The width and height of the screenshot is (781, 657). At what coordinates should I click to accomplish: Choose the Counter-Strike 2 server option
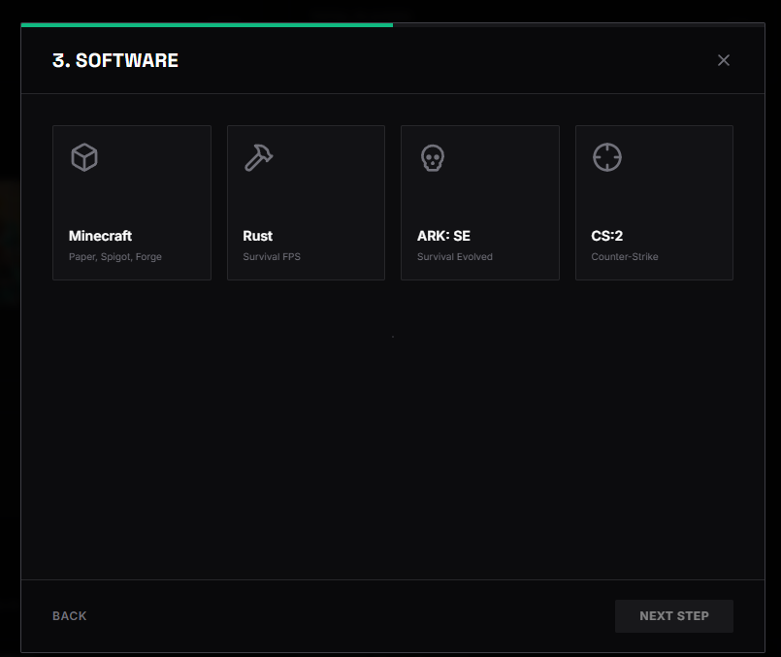654,202
